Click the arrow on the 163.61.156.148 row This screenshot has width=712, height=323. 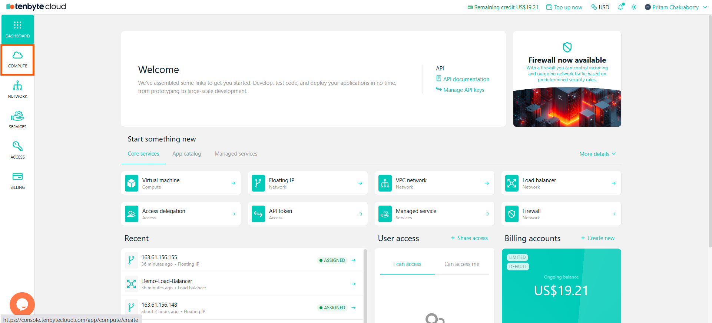click(353, 307)
